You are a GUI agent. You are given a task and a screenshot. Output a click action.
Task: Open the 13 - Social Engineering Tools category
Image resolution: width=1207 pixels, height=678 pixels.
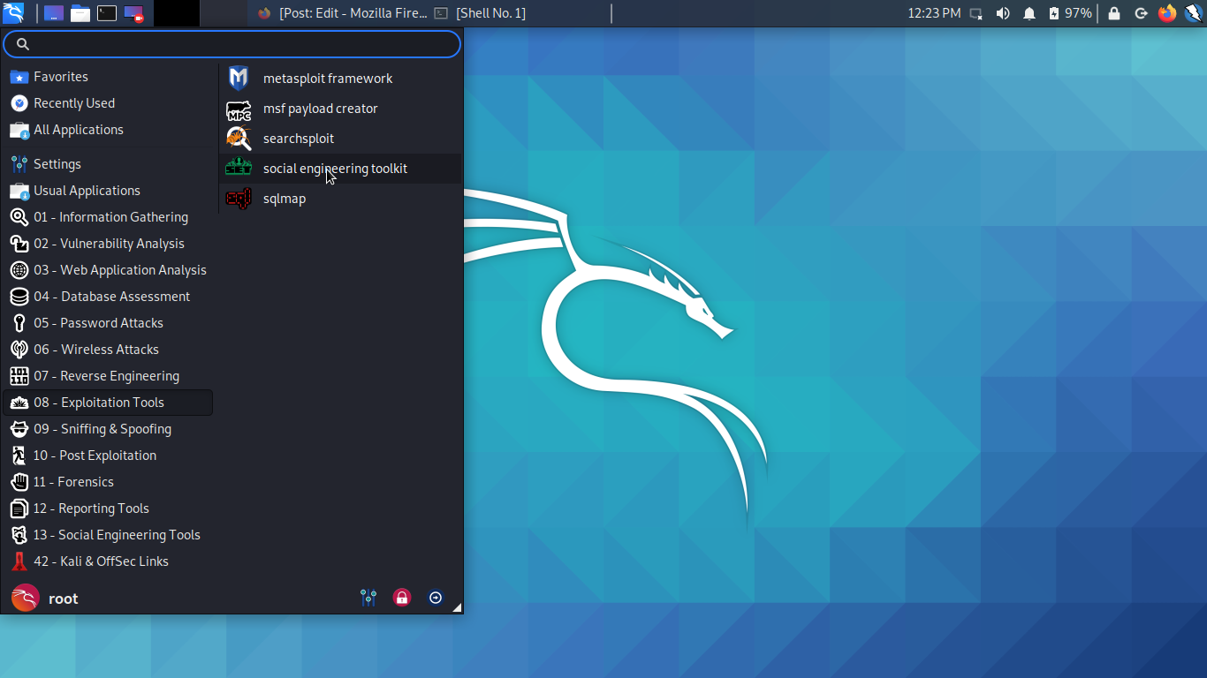[116, 535]
